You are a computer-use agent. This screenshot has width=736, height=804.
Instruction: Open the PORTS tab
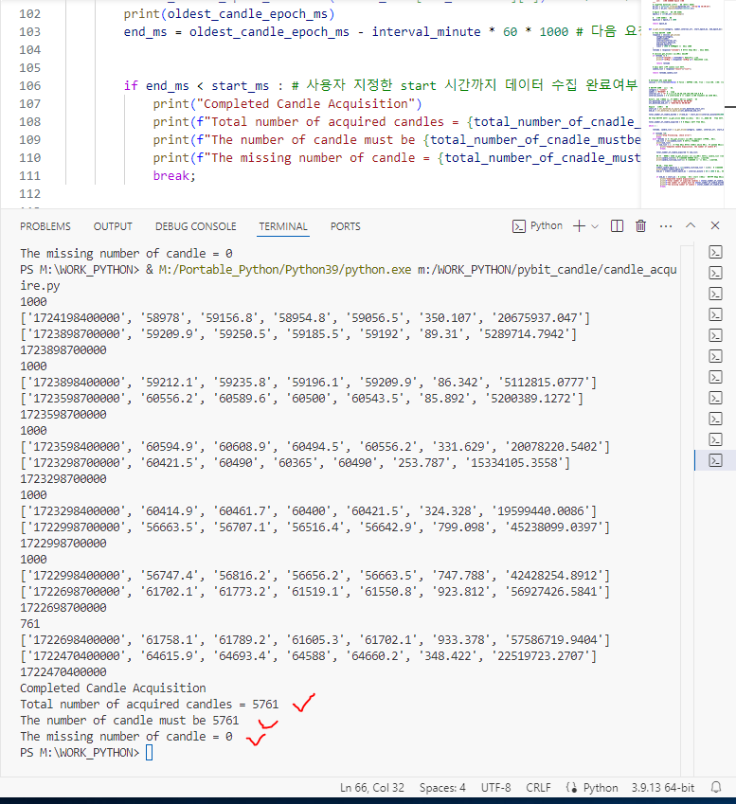click(x=345, y=226)
